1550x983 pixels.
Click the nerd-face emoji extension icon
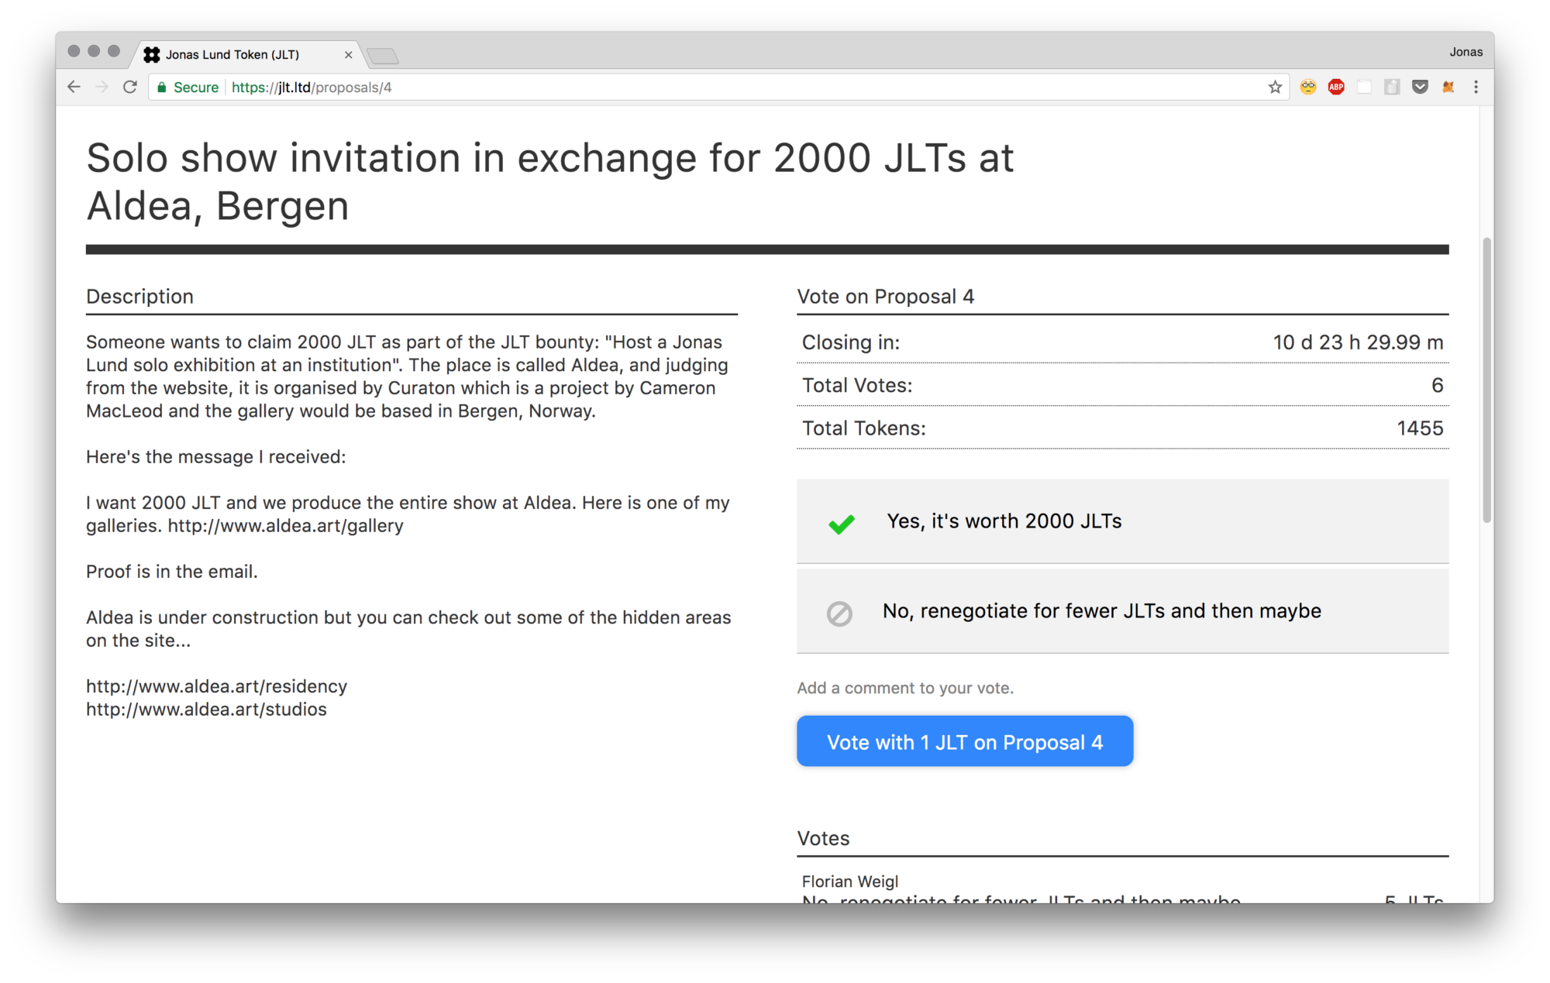coord(1308,88)
